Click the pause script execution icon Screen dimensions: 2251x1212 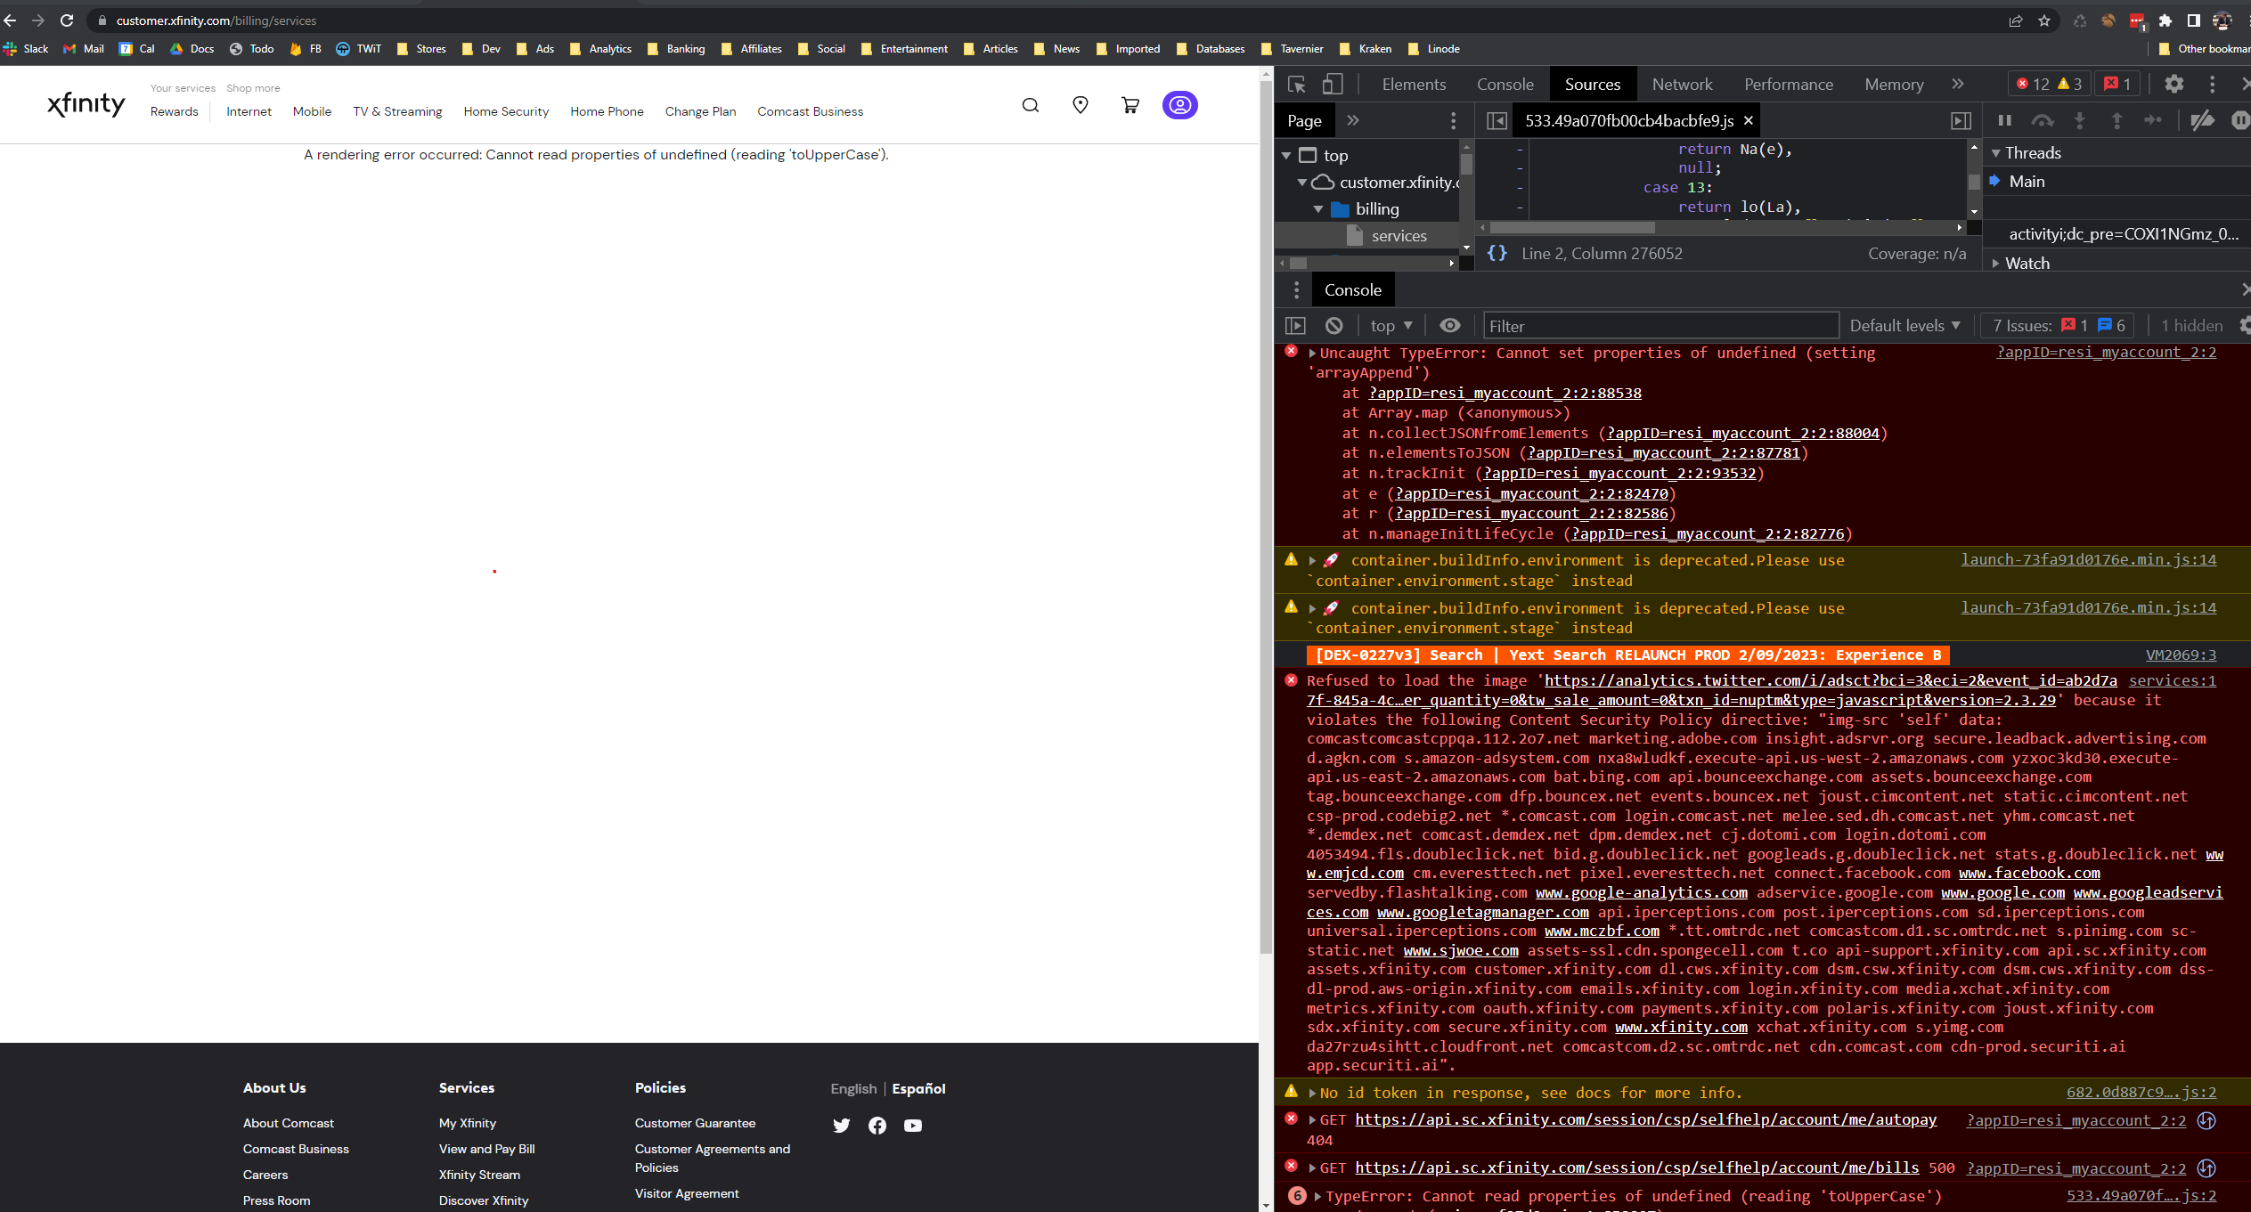pyautogui.click(x=2004, y=120)
